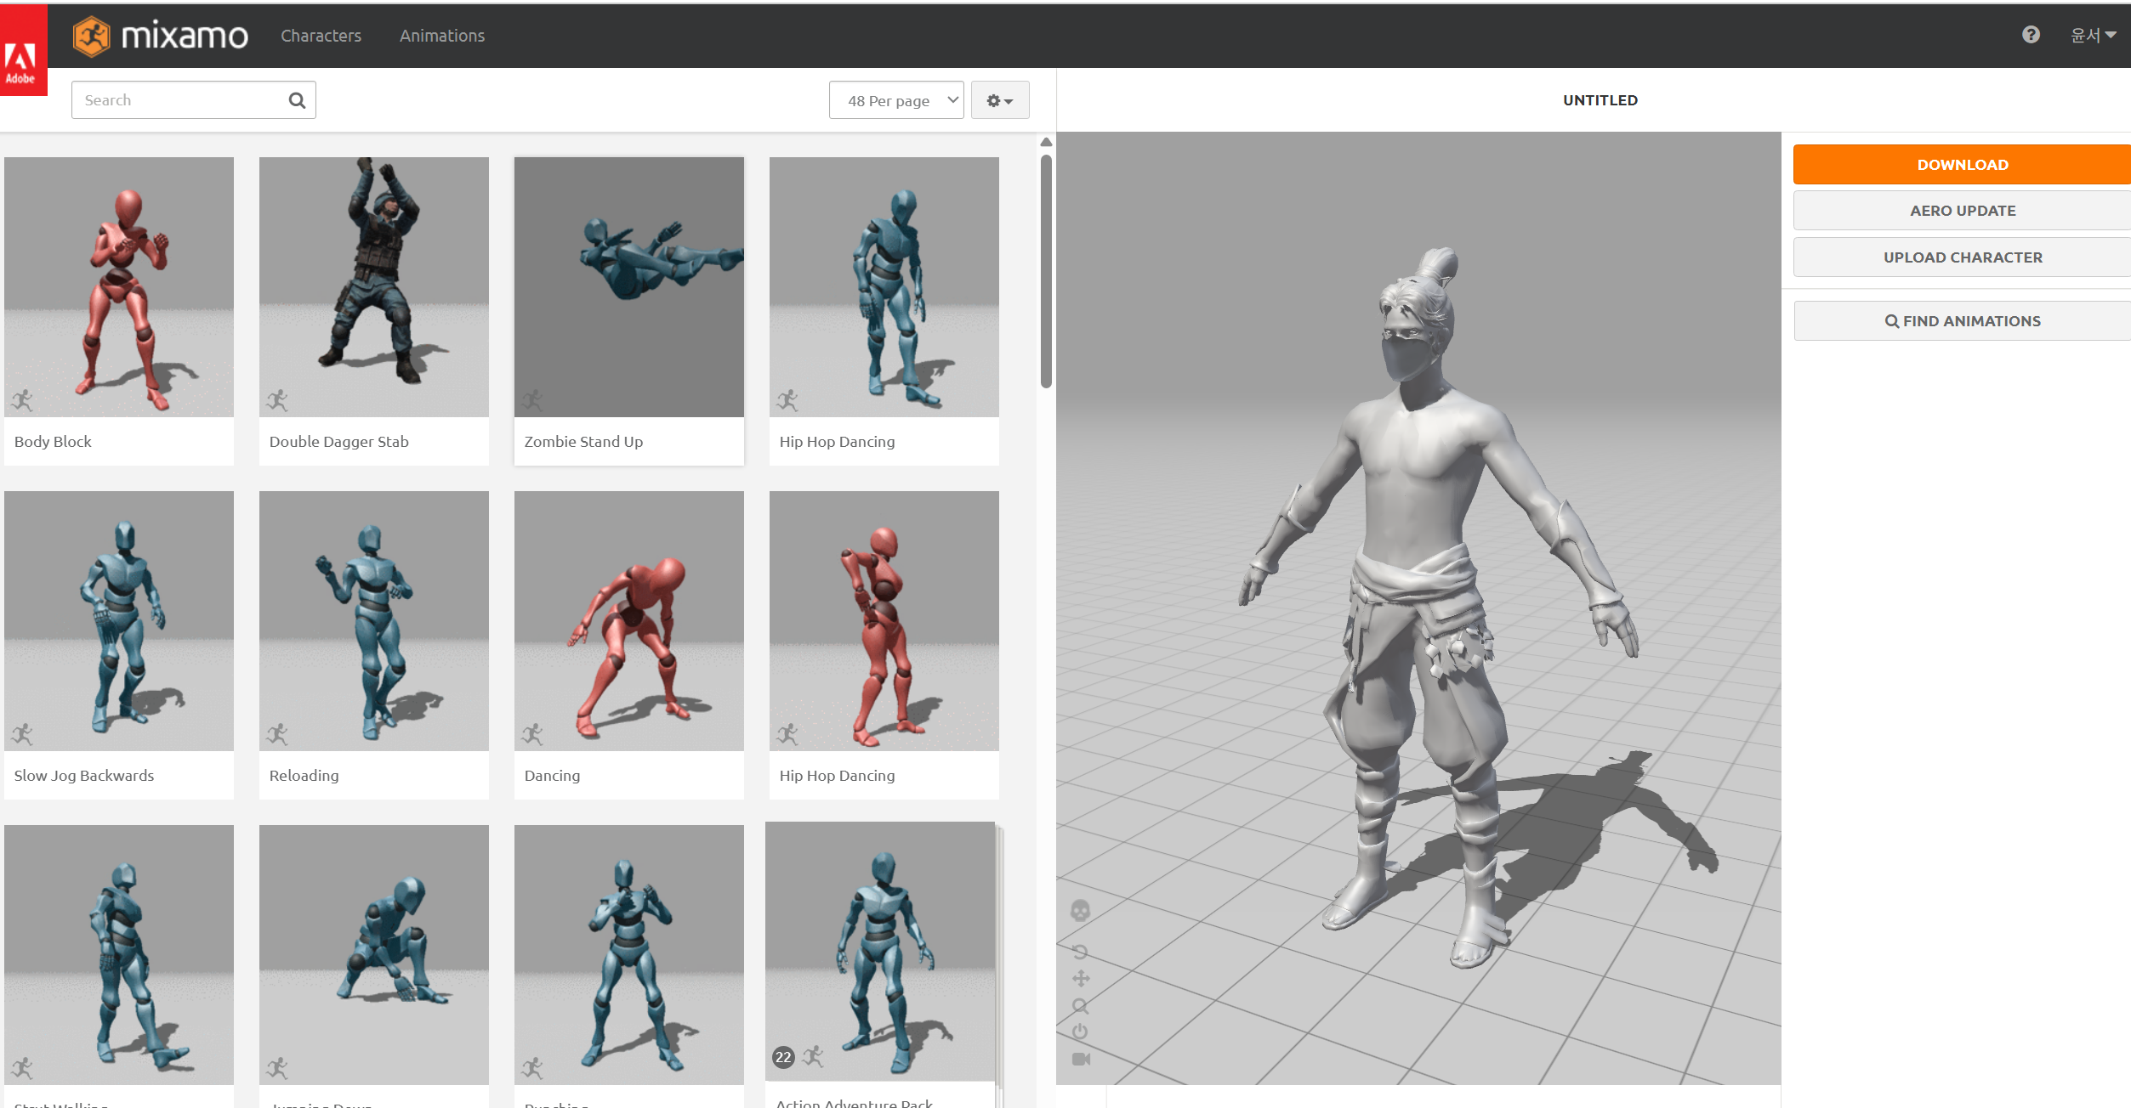Click the viewport zoom magnifier icon
Viewport: 2131px width, 1108px height.
click(1080, 1006)
